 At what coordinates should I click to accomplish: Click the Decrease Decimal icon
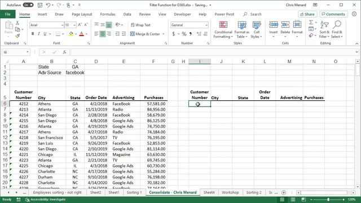205,34
